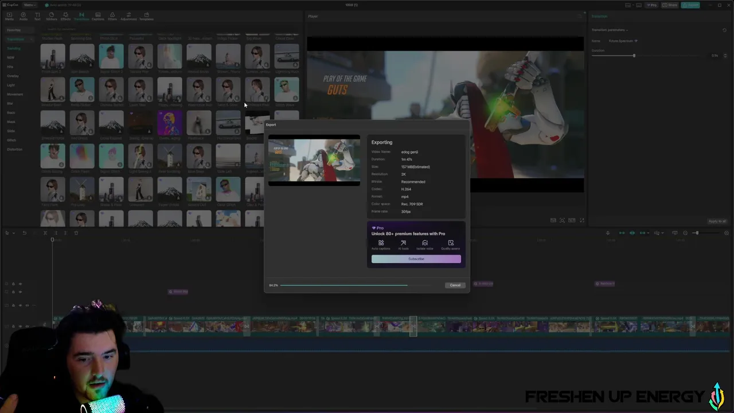Choose the Cross Expand transition thumbnail
The height and width of the screenshot is (413, 734).
111,123
